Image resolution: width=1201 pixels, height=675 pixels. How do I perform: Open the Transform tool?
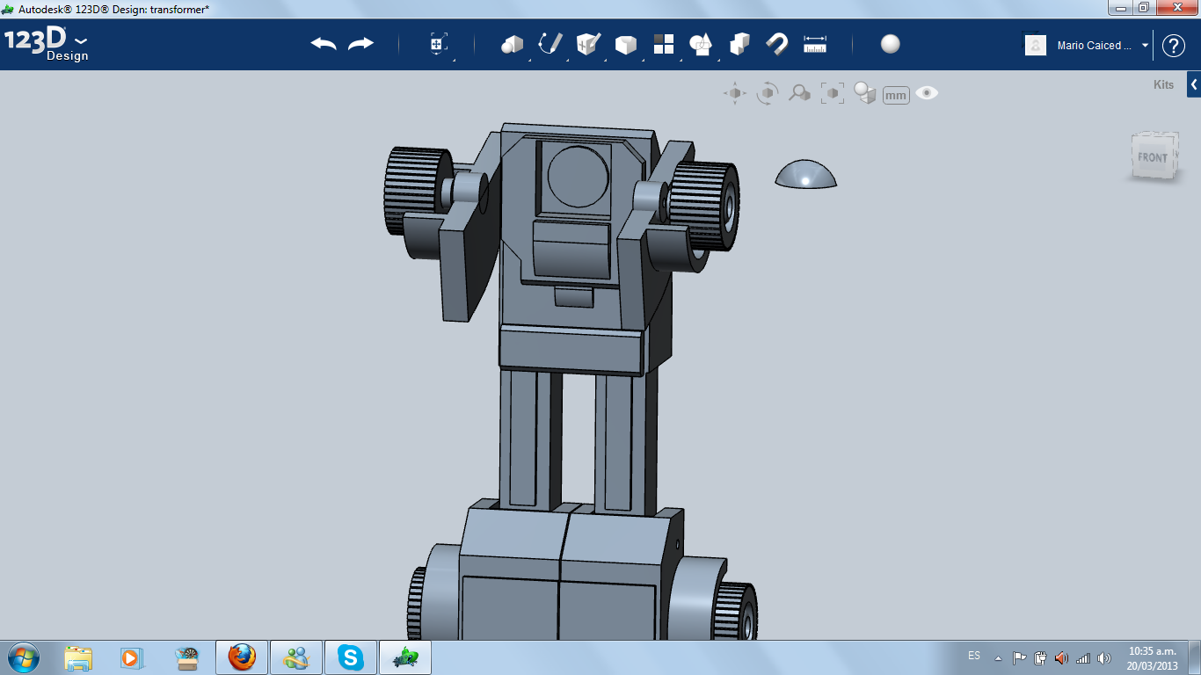(x=439, y=44)
